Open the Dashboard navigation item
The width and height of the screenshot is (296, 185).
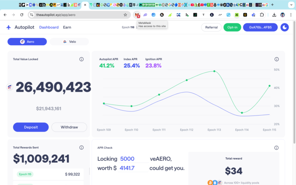point(49,28)
